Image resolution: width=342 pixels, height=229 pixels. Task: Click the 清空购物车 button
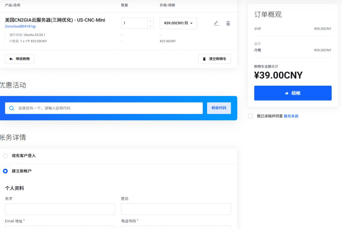[214, 59]
